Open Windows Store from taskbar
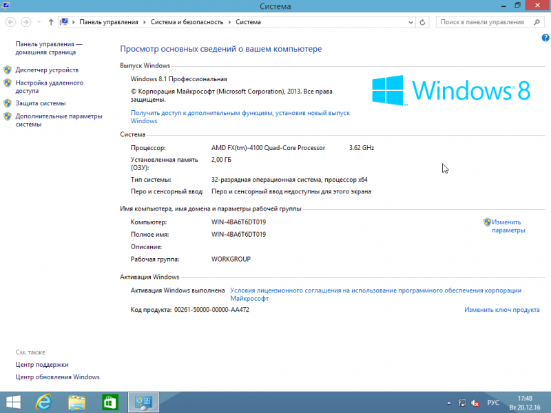The width and height of the screenshot is (551, 413). point(110,403)
